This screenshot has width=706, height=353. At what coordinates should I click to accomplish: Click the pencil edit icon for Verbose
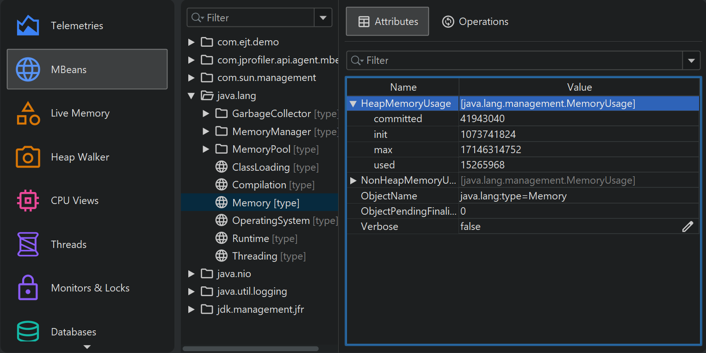tap(687, 227)
